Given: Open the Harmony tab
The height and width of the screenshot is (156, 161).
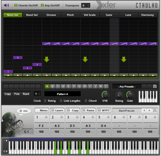Looking at the screenshot, I should coord(148,15).
